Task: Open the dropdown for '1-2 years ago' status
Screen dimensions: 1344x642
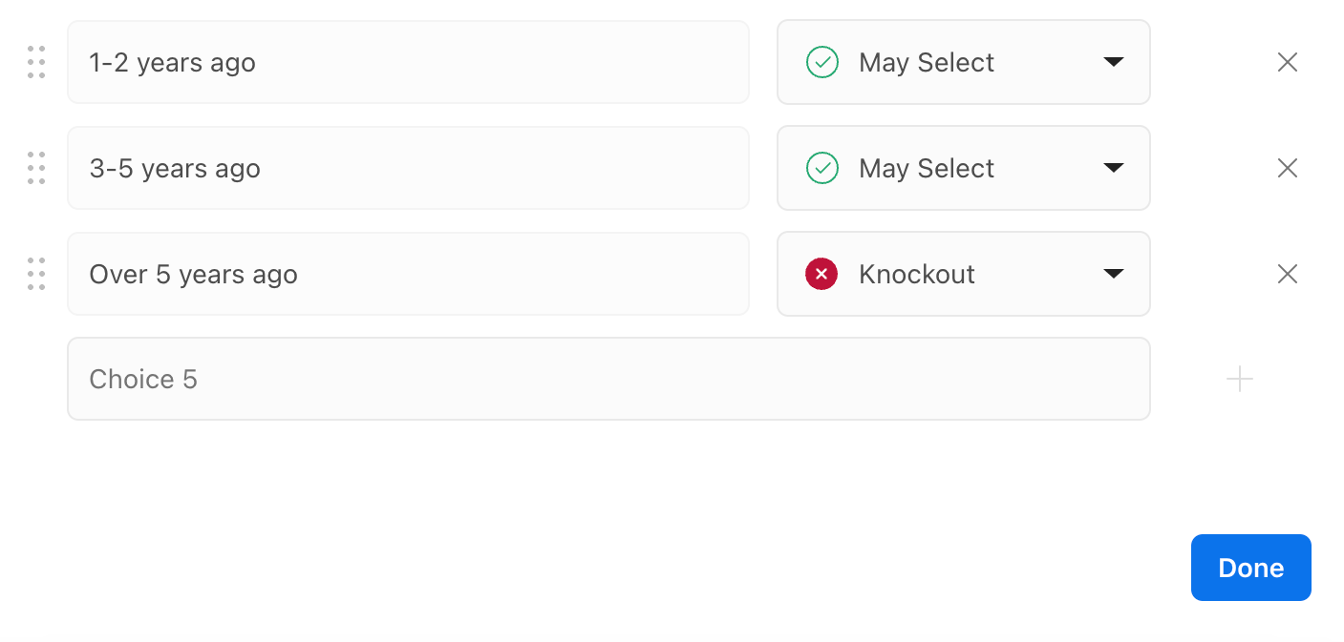Action: (1114, 62)
